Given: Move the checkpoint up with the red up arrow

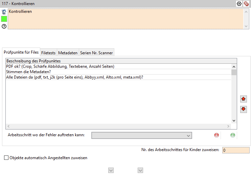Looking at the screenshot, I should coord(244,99).
